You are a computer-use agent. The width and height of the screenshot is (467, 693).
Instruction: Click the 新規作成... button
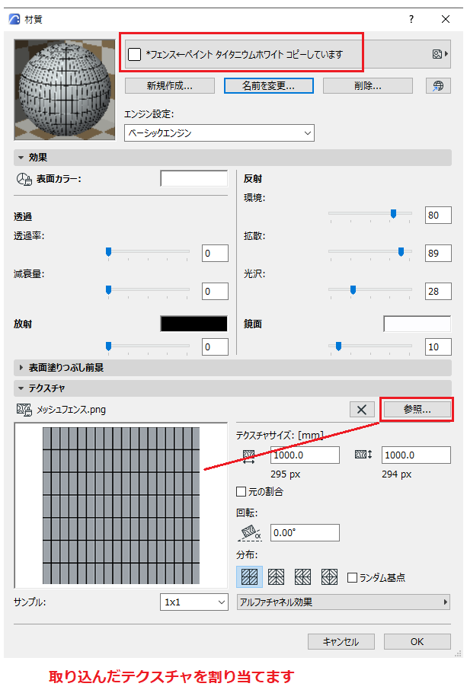point(170,86)
